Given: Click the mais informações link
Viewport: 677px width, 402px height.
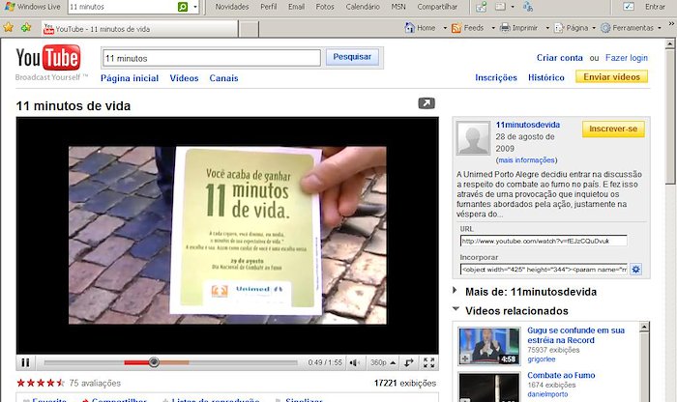Looking at the screenshot, I should pyautogui.click(x=526, y=160).
